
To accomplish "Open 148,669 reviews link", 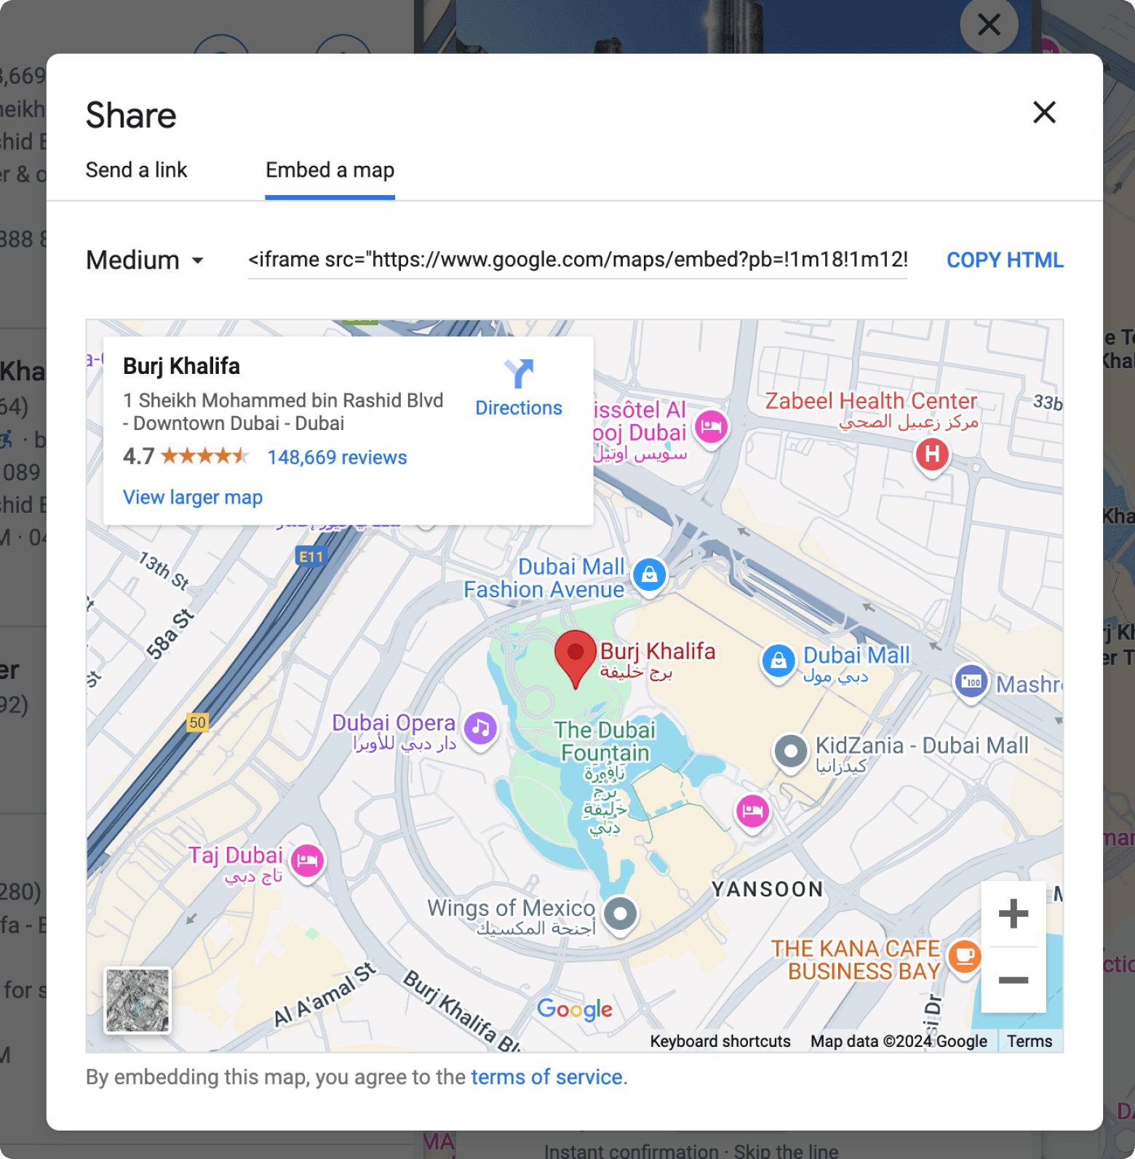I will click(x=337, y=458).
